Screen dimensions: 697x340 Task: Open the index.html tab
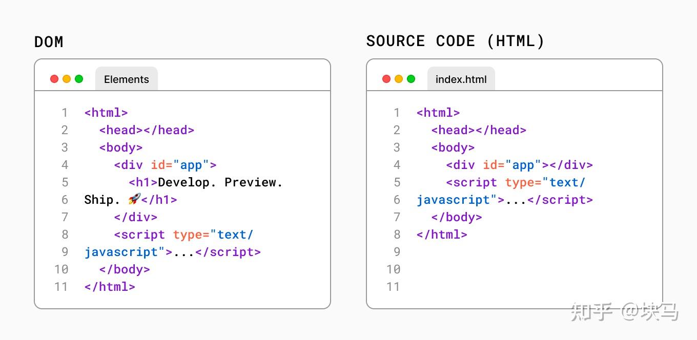click(x=461, y=79)
